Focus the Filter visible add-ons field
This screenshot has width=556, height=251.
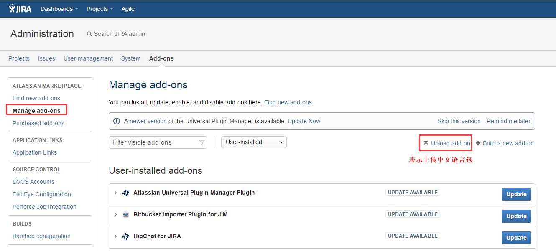click(158, 142)
